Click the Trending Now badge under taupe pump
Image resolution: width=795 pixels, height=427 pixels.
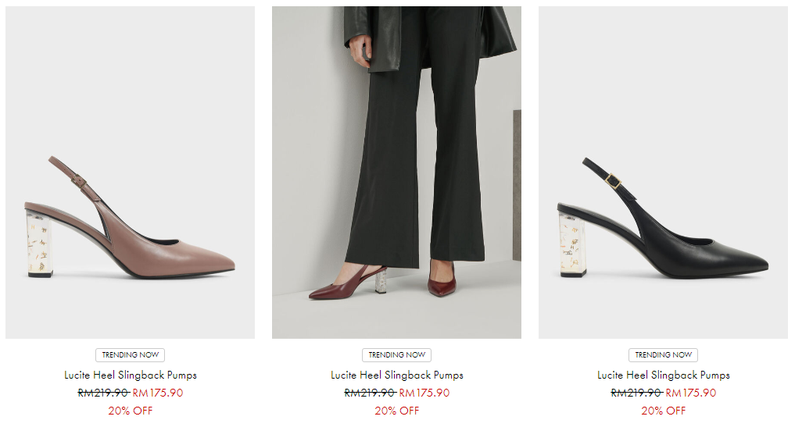131,355
